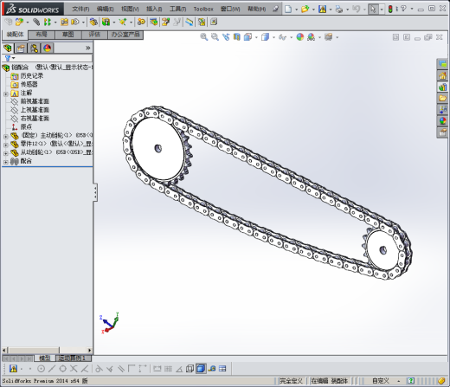Click the Insert Components toolbar icon

coord(19,22)
